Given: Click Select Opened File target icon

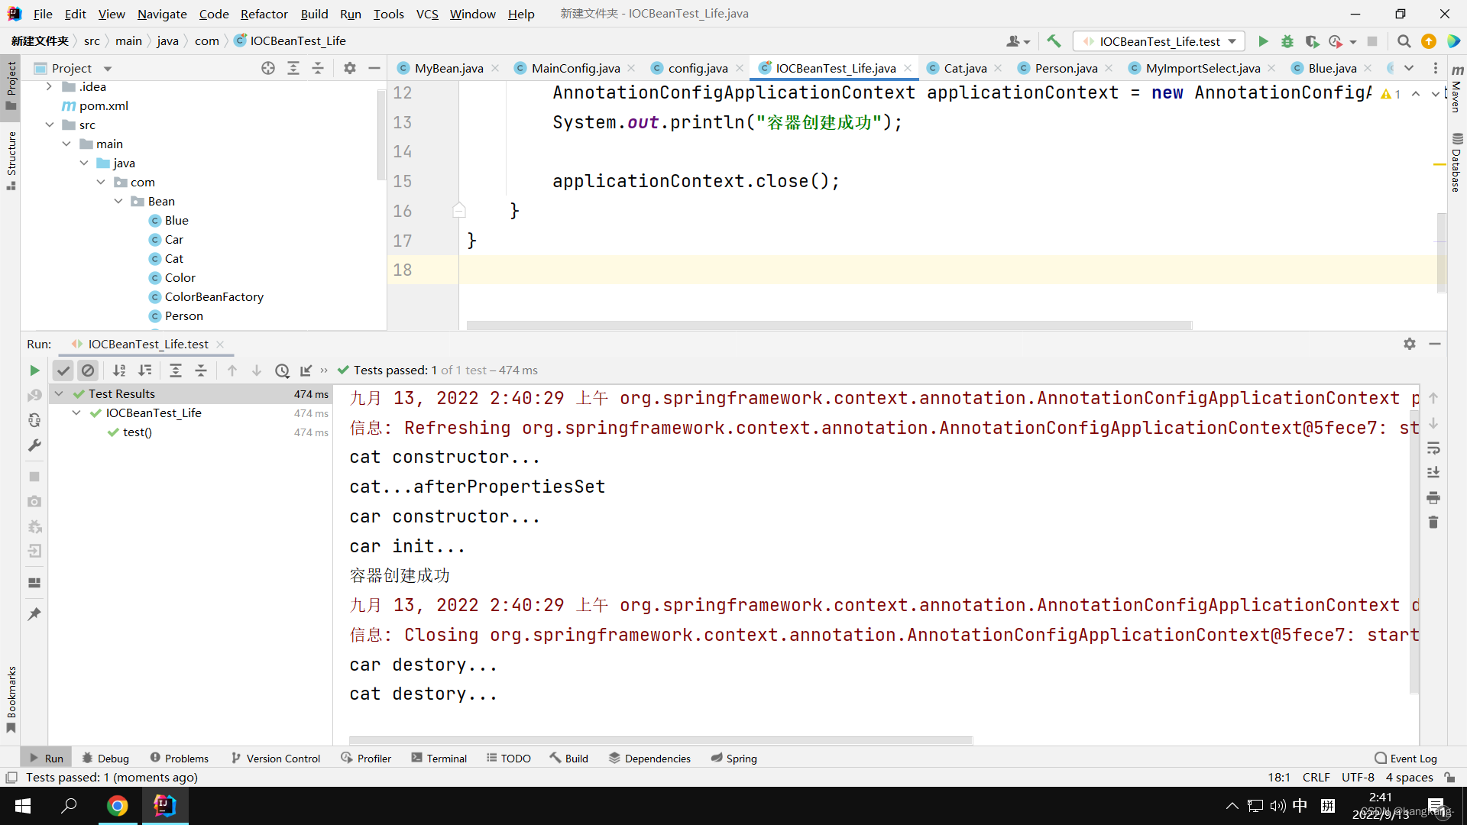Looking at the screenshot, I should pos(268,68).
